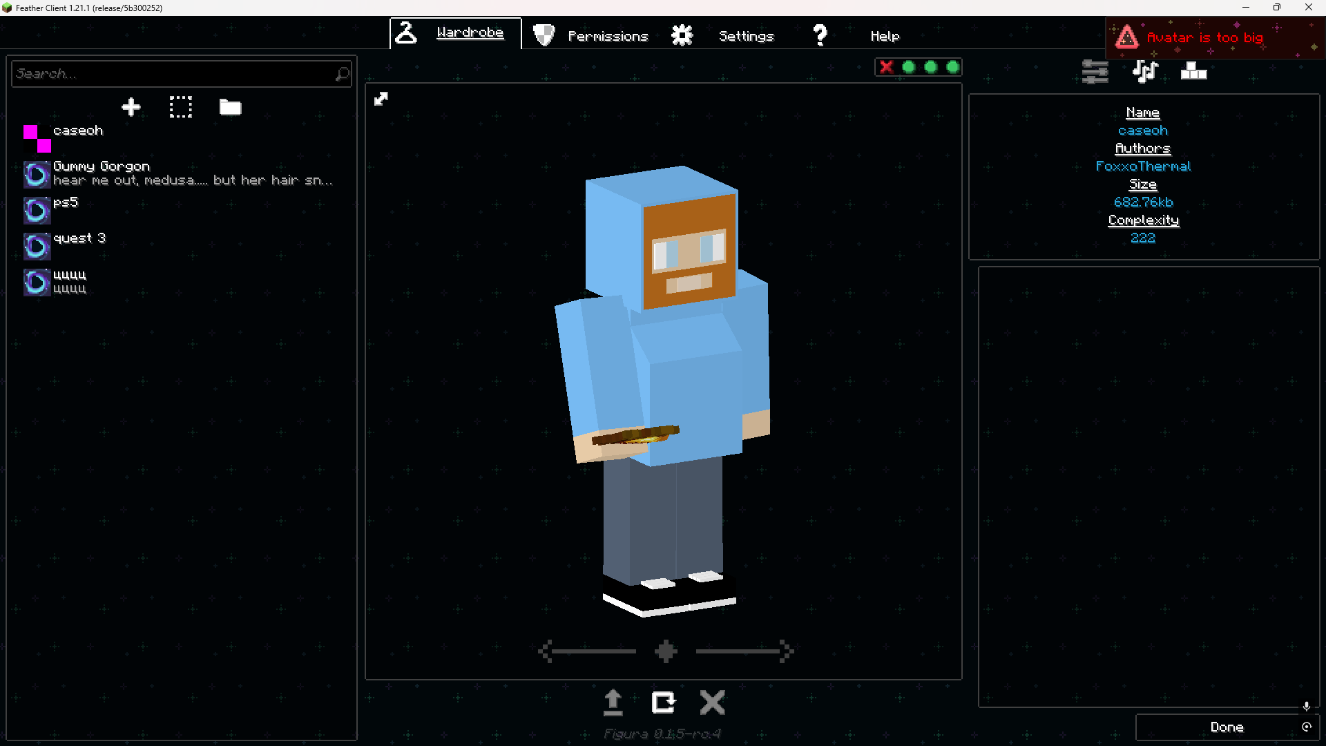
Task: Upload avatar with the up arrow icon
Action: coord(613,702)
